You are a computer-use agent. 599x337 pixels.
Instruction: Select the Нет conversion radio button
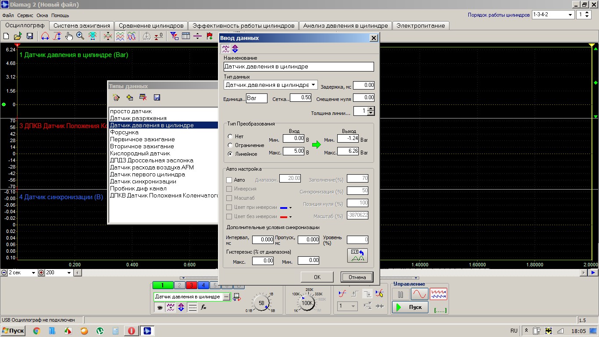tap(230, 136)
